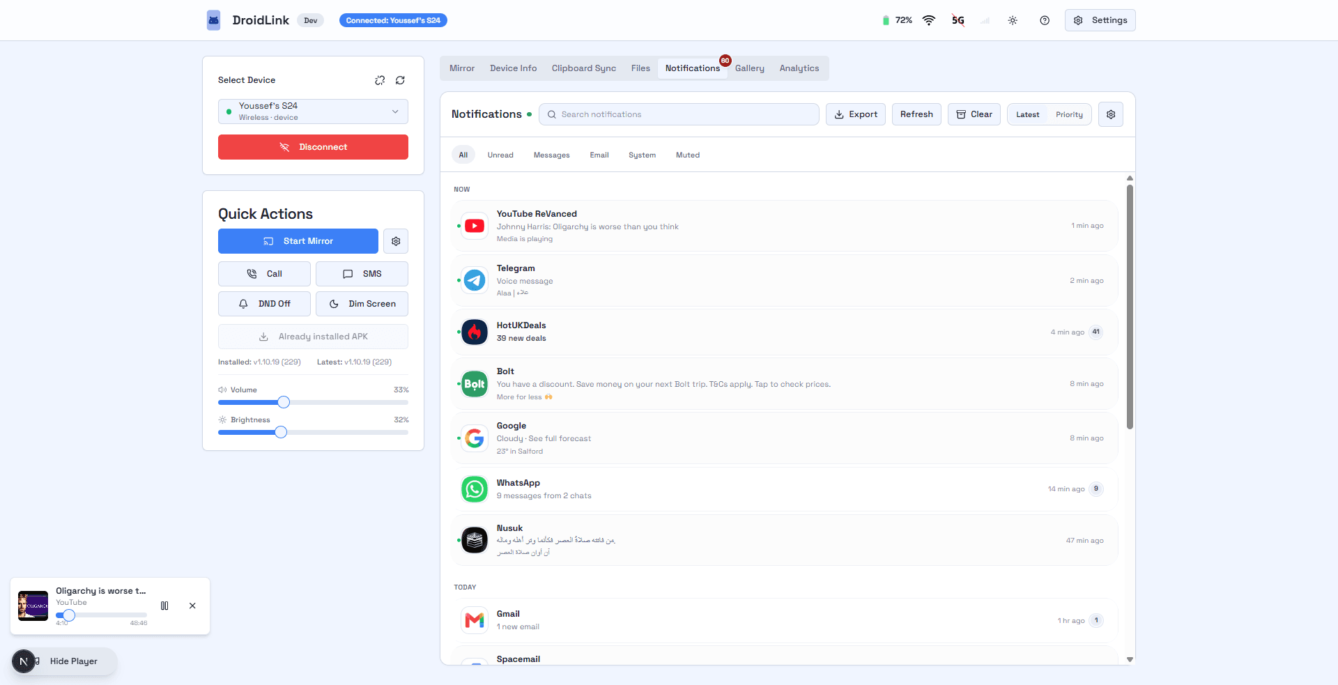The height and width of the screenshot is (685, 1338).
Task: Select the Notifications tab
Action: click(693, 68)
